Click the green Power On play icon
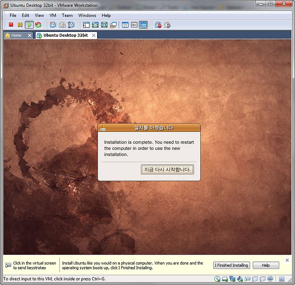Viewport: 295px width, 285px height. coord(29,25)
